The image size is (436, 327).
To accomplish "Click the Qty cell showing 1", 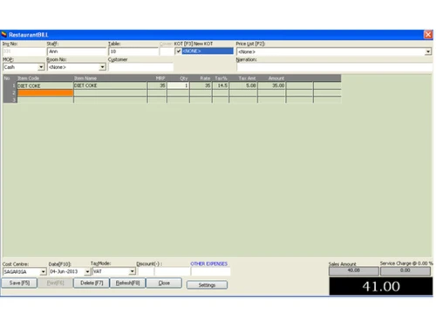I will tap(178, 85).
